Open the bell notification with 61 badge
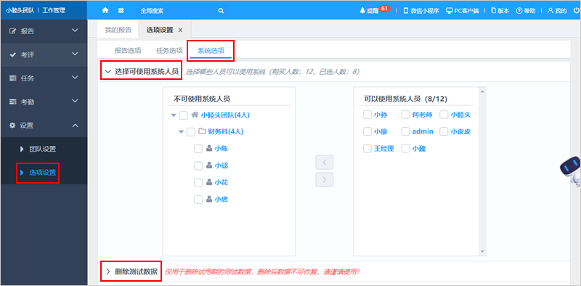Image resolution: width=581 pixels, height=286 pixels. (x=374, y=10)
